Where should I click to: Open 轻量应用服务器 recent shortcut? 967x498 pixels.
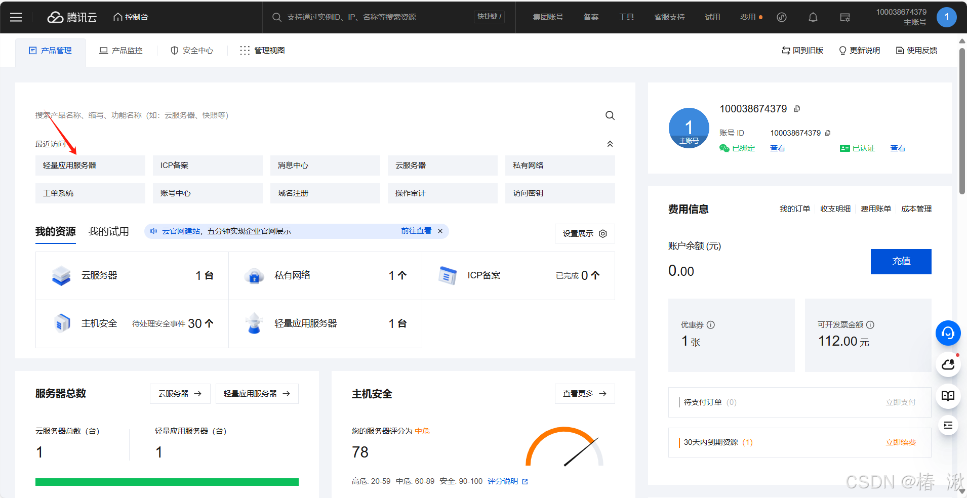pyautogui.click(x=90, y=165)
